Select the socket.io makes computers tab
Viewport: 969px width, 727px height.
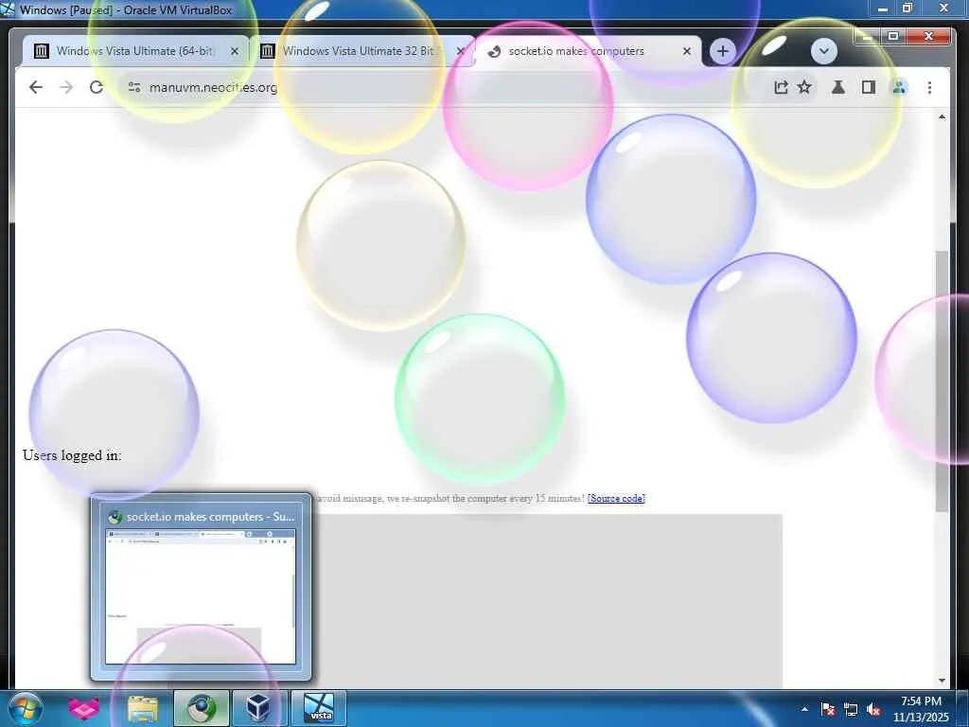(x=587, y=51)
